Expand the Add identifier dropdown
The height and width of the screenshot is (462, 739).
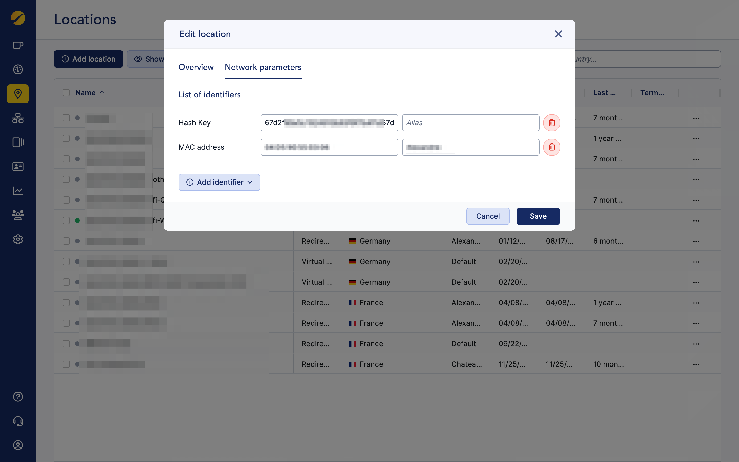click(x=219, y=182)
